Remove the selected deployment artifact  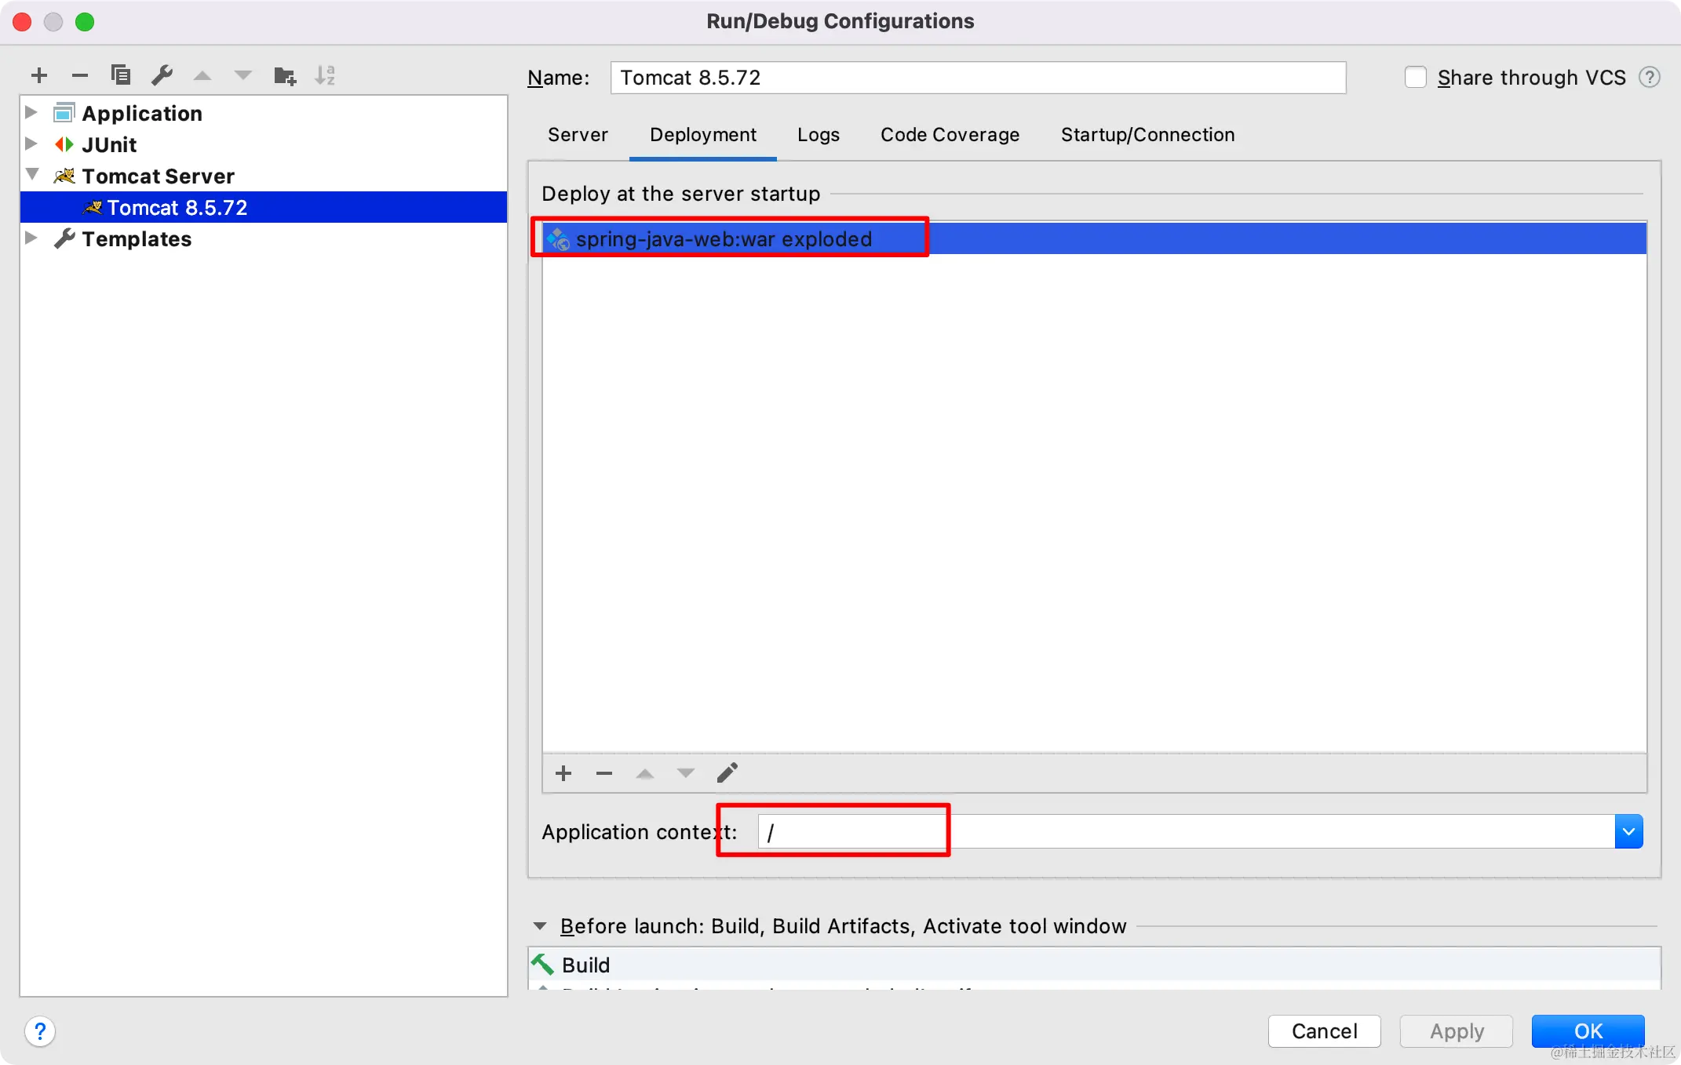pos(604,773)
